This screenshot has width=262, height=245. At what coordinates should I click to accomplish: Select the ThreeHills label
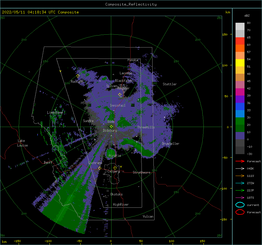pos(146,127)
